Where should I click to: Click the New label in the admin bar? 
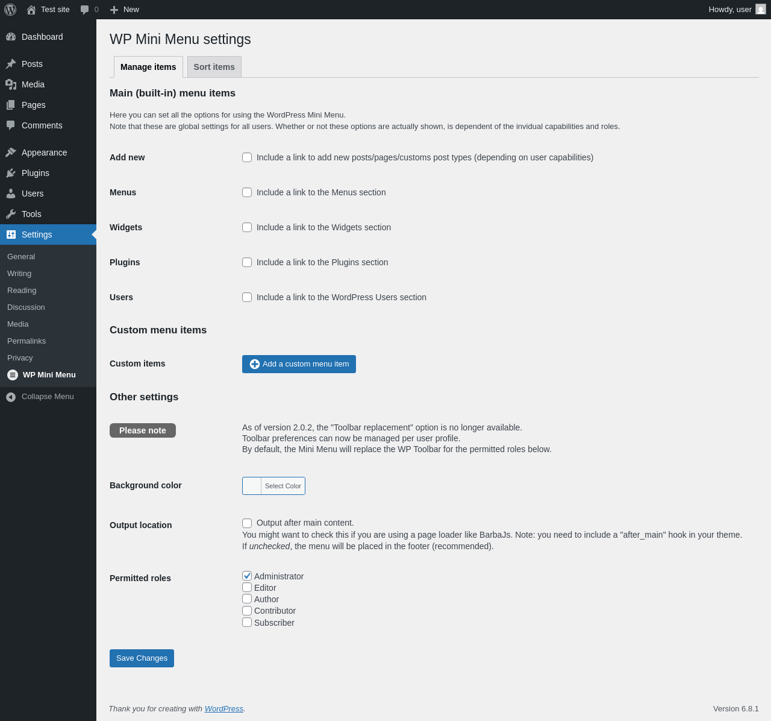tap(131, 10)
